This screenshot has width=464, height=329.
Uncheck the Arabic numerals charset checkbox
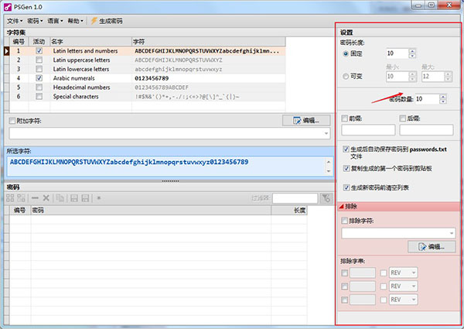tap(39, 78)
